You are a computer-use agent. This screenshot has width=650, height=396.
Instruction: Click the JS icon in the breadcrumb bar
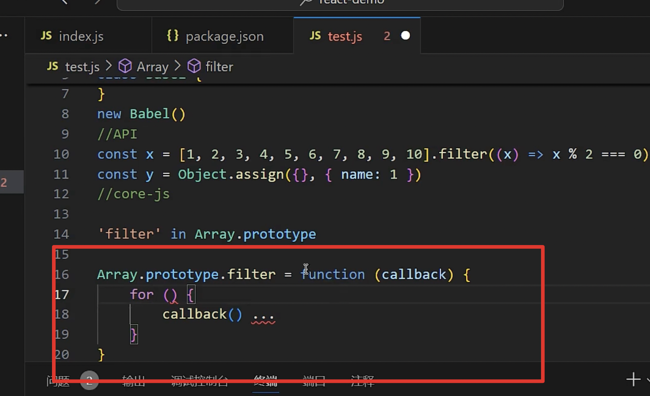[x=52, y=66]
